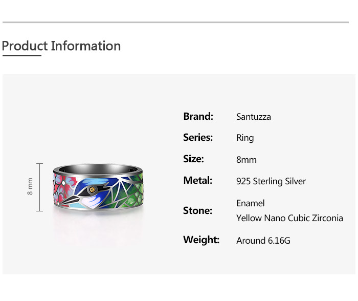Click the dark underline beneath Product heading
This screenshot has width=358, height=301.
21,55
